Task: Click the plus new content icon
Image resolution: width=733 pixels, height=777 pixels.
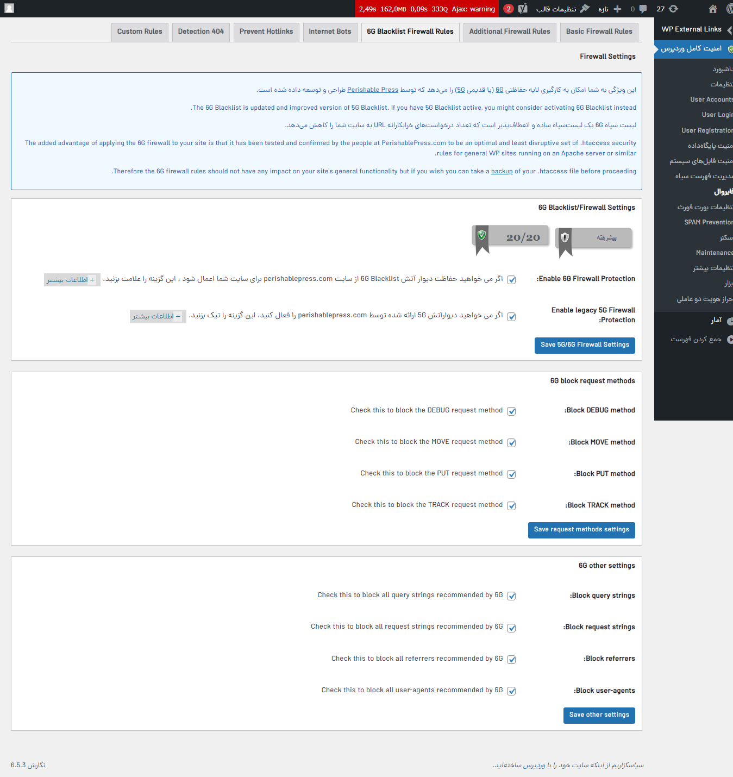Action: point(617,9)
